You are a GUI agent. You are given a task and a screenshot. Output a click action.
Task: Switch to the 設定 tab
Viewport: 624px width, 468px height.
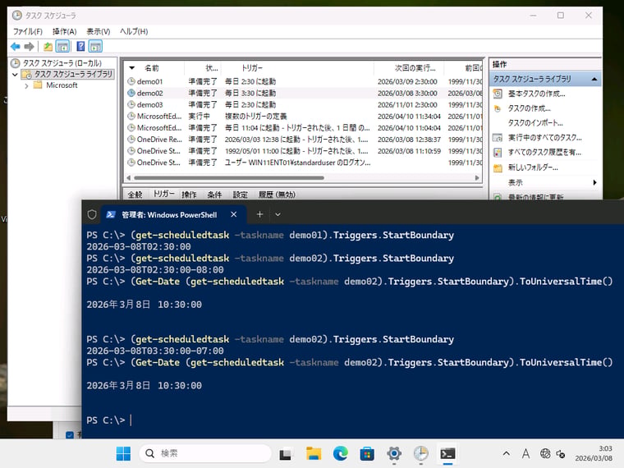(x=240, y=195)
